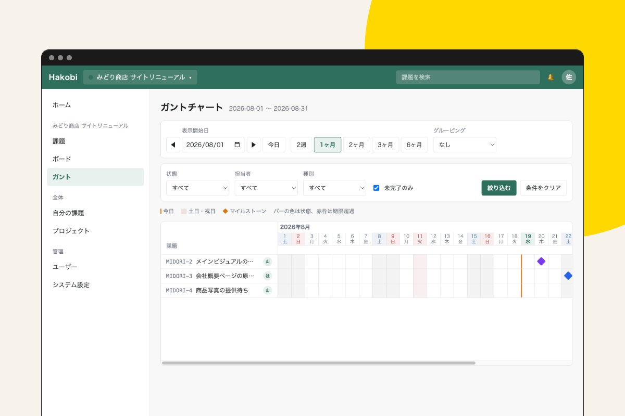Screen dimensions: 625x416
Task: Toggle the 未完了のみ checkbox
Action: click(376, 188)
